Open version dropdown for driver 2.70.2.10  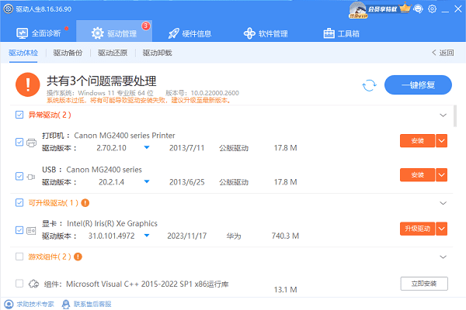point(146,147)
